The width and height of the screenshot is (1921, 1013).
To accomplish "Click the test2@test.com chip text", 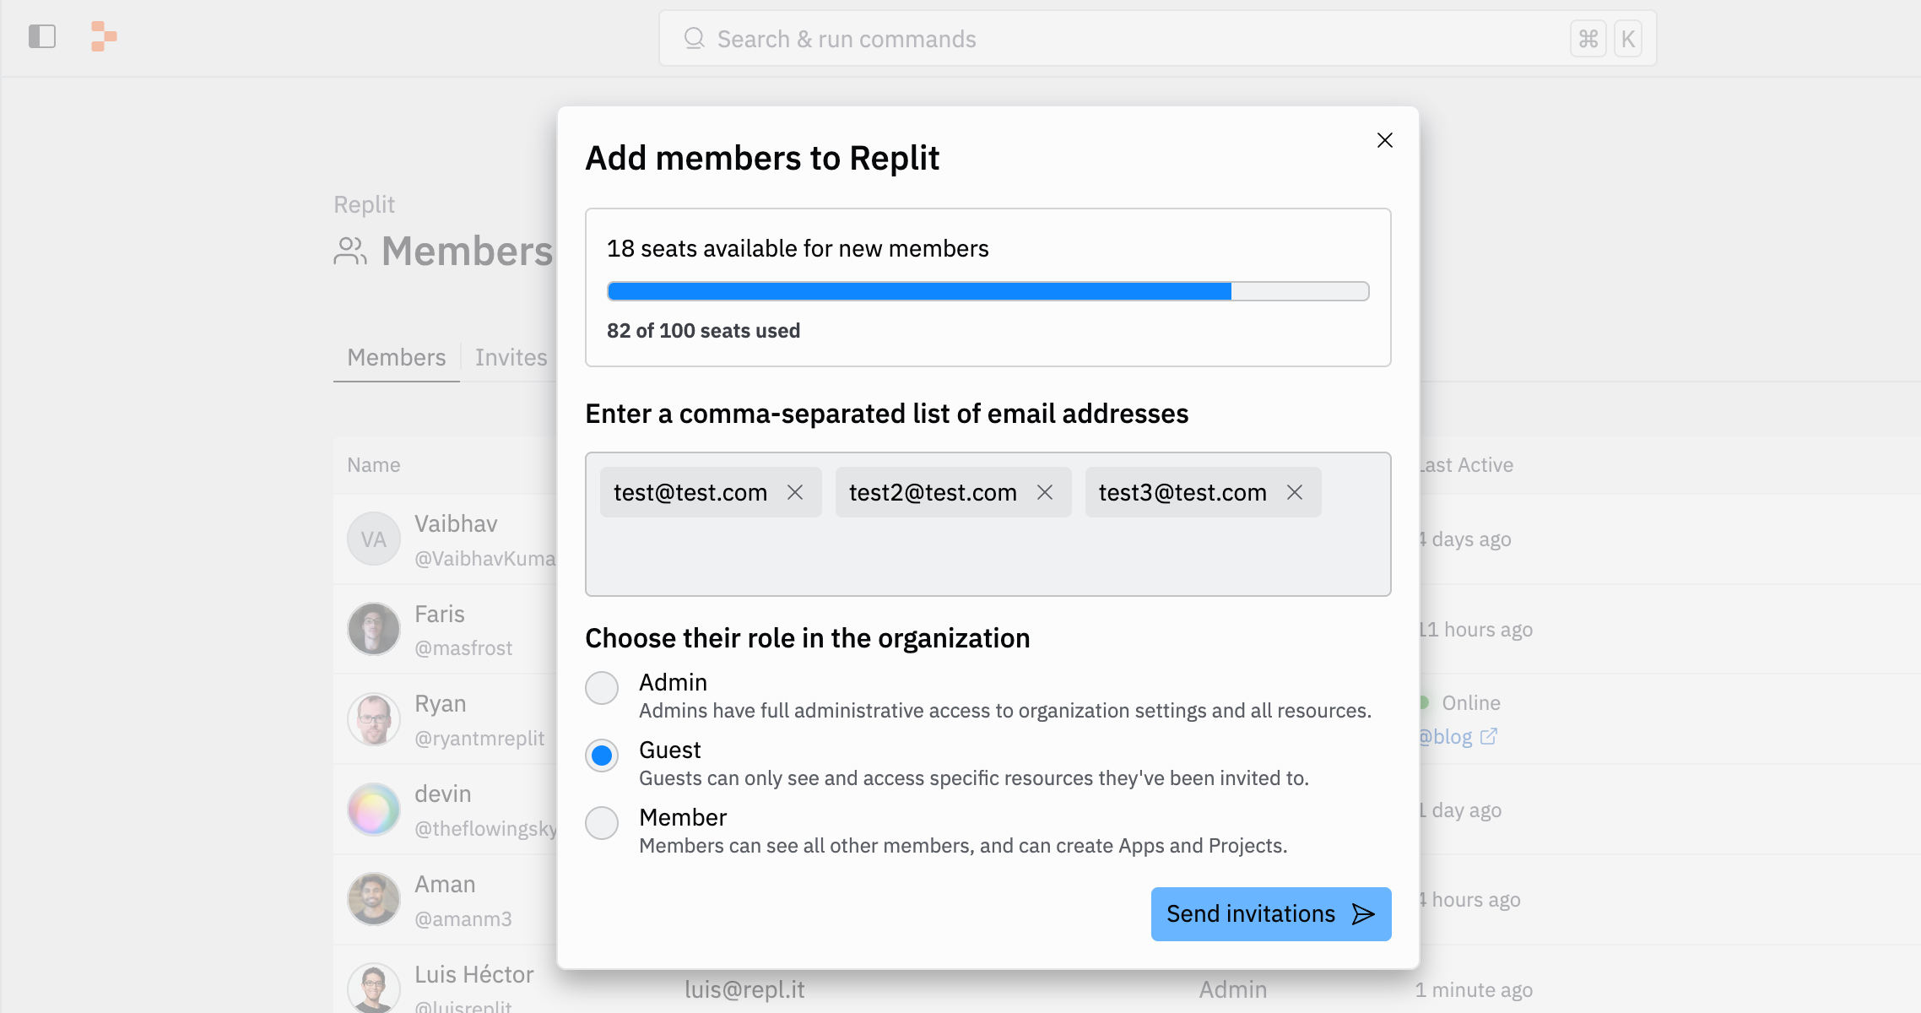I will [x=933, y=493].
